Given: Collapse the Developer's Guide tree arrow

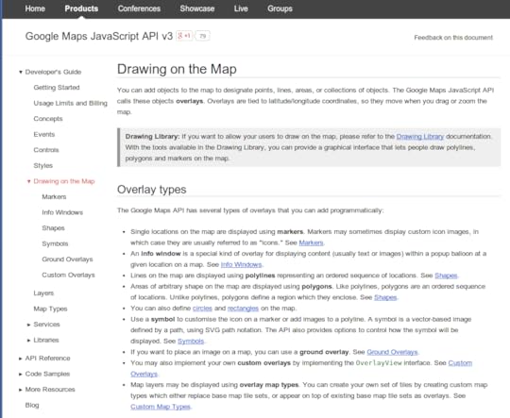Looking at the screenshot, I should point(21,72).
